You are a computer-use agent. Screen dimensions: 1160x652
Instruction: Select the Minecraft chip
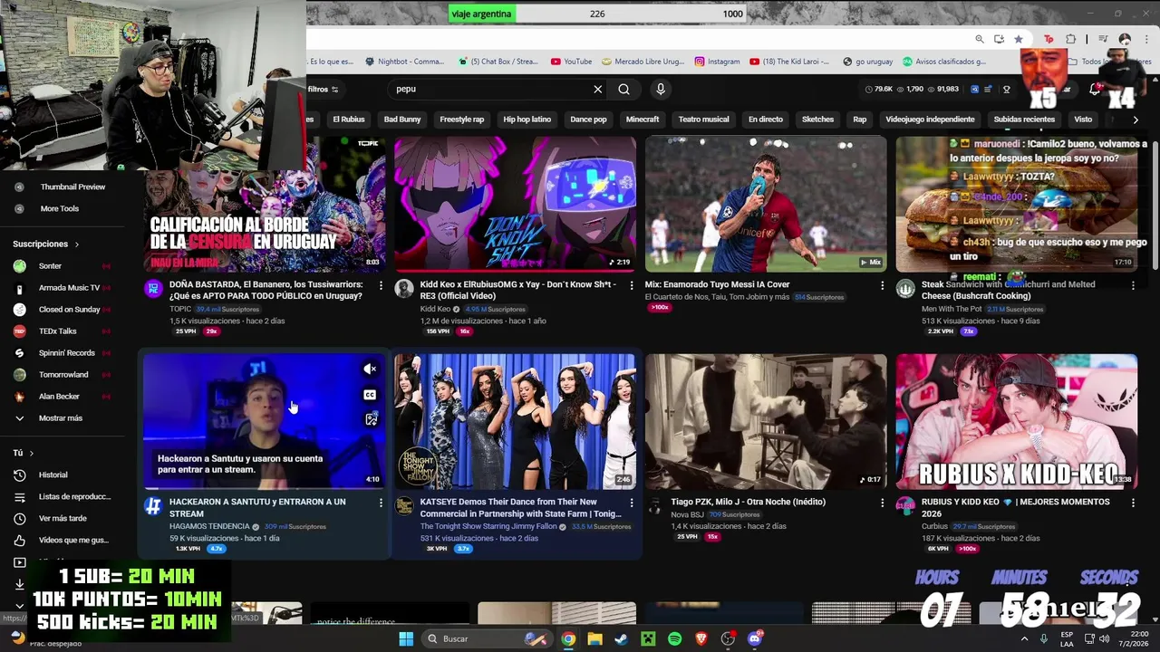tap(643, 120)
